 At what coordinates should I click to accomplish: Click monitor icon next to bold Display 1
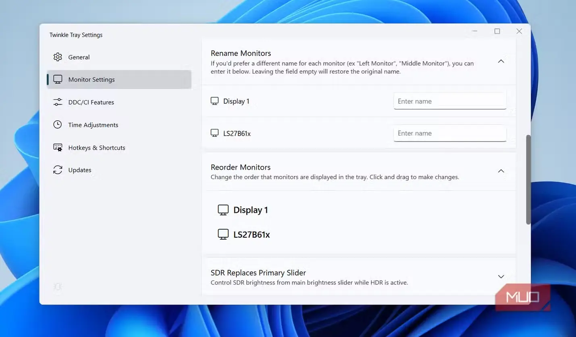point(223,210)
